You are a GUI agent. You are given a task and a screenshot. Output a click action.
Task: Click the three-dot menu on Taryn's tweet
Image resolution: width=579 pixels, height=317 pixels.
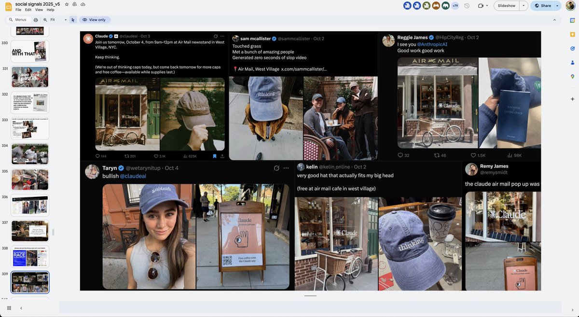click(x=286, y=168)
